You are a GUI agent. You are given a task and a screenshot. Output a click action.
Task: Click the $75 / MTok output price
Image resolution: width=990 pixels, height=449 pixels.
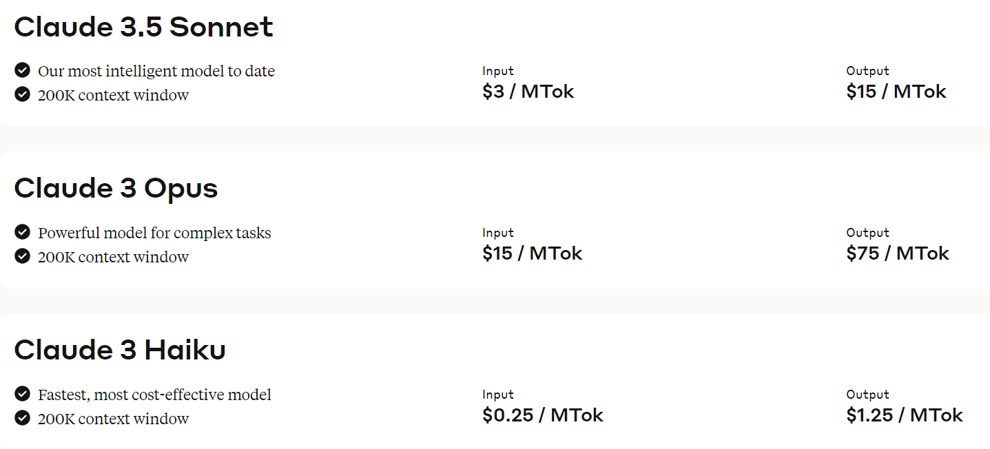[x=897, y=253]
